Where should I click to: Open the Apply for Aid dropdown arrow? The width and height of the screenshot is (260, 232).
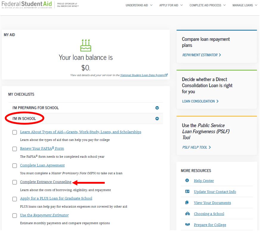[181, 5]
